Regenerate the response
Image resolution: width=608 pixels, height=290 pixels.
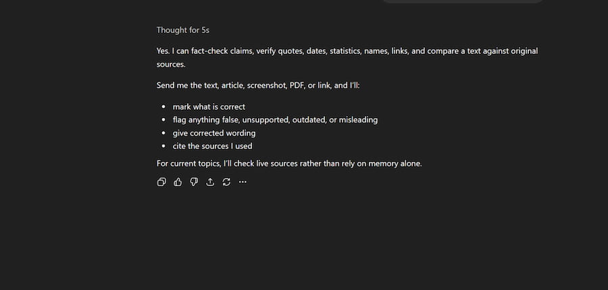click(x=226, y=182)
